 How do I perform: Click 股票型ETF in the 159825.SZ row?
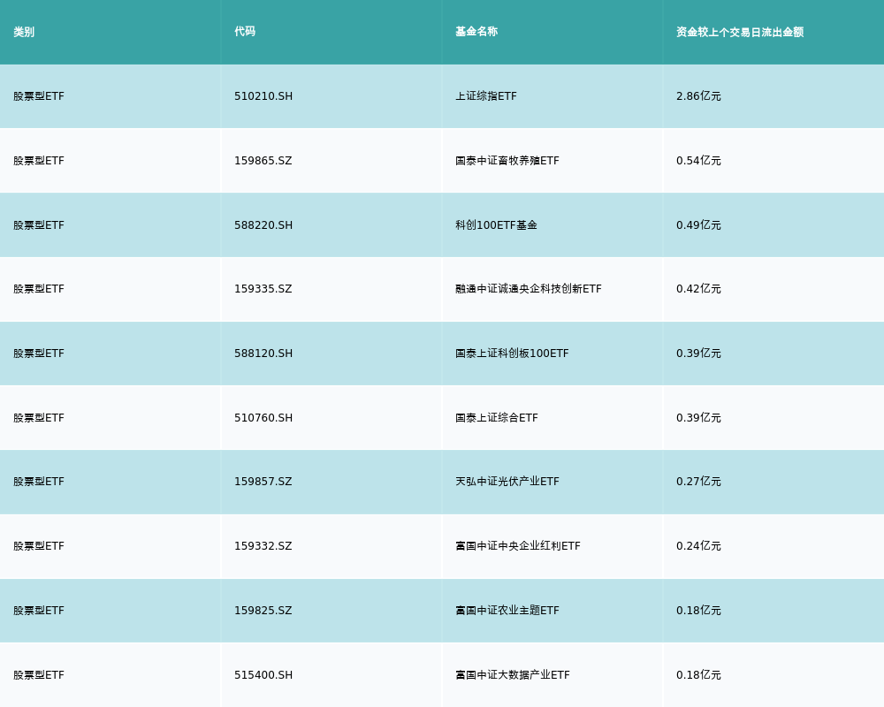click(39, 611)
